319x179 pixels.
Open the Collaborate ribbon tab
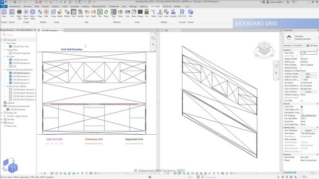click(x=114, y=6)
